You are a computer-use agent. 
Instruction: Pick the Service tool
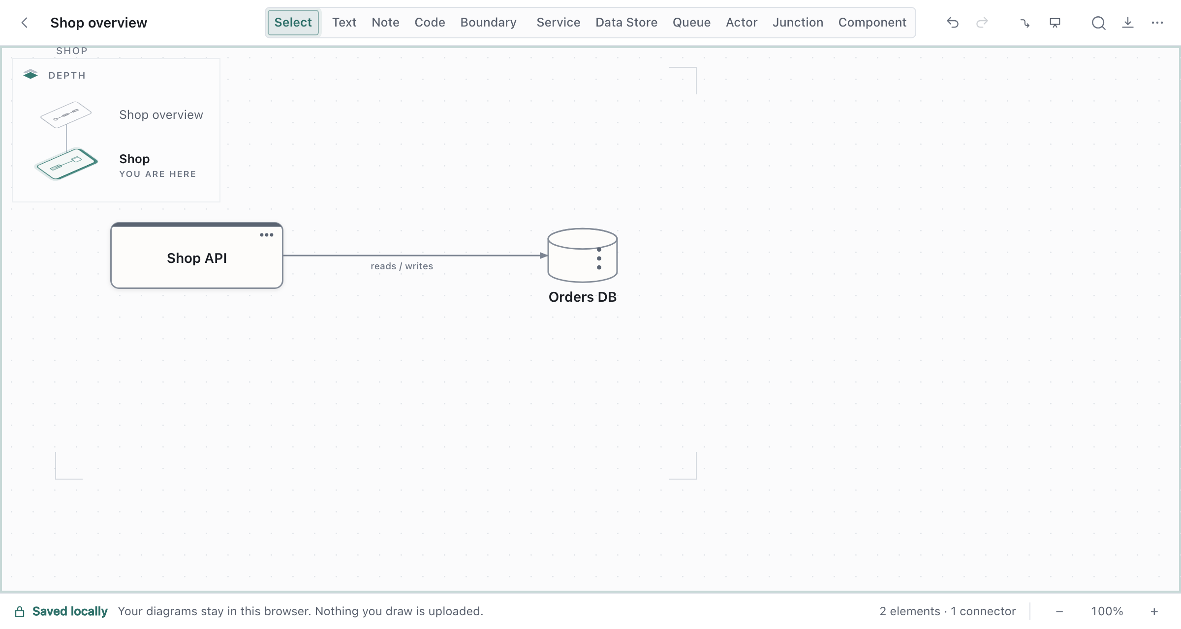[x=558, y=23]
